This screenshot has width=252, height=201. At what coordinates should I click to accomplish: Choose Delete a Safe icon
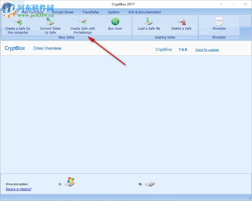181,22
